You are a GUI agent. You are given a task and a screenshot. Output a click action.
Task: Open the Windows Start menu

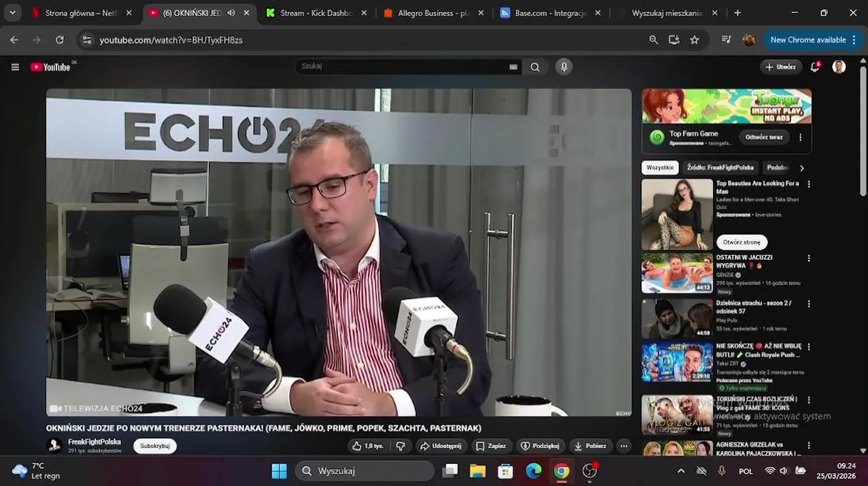pos(279,470)
